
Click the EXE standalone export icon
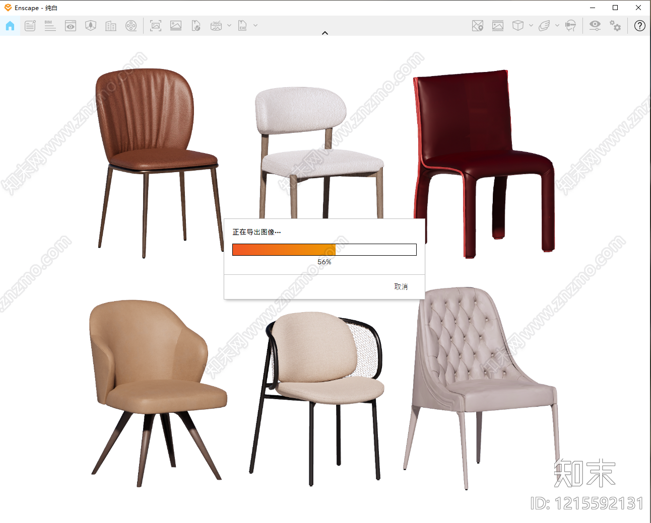(x=242, y=26)
